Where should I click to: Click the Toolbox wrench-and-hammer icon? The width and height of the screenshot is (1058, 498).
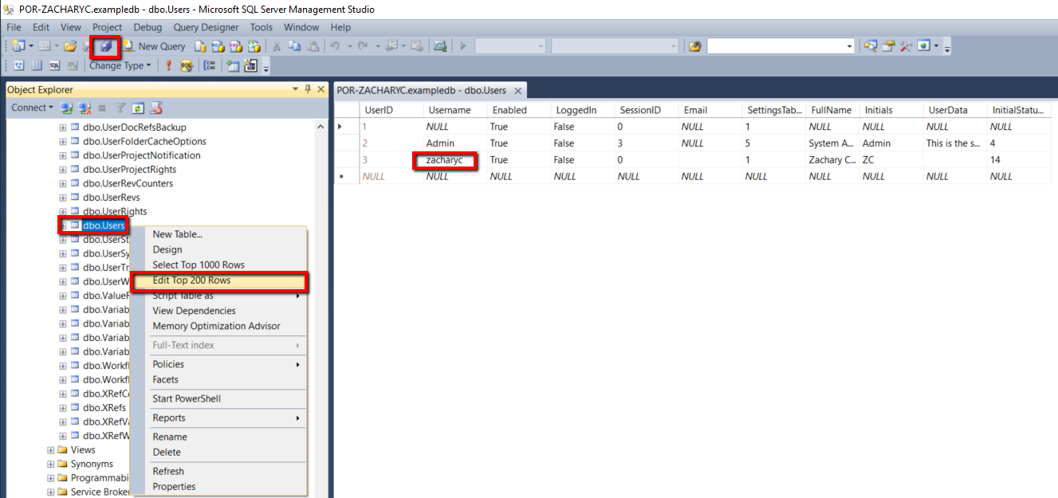click(x=906, y=46)
